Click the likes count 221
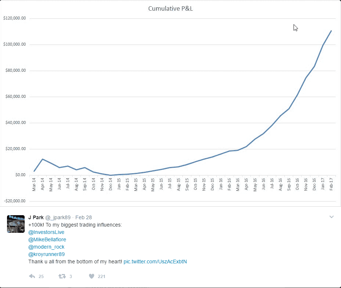The image size is (341, 288). (x=102, y=276)
